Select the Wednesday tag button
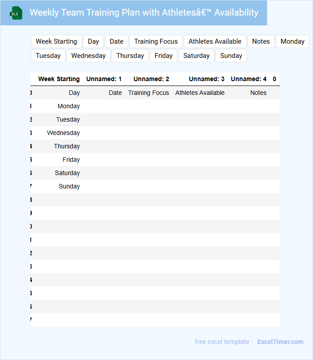 point(88,56)
